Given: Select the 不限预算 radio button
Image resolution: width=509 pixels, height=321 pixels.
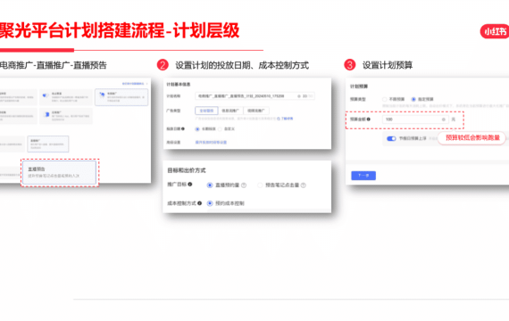Looking at the screenshot, I should tap(384, 99).
